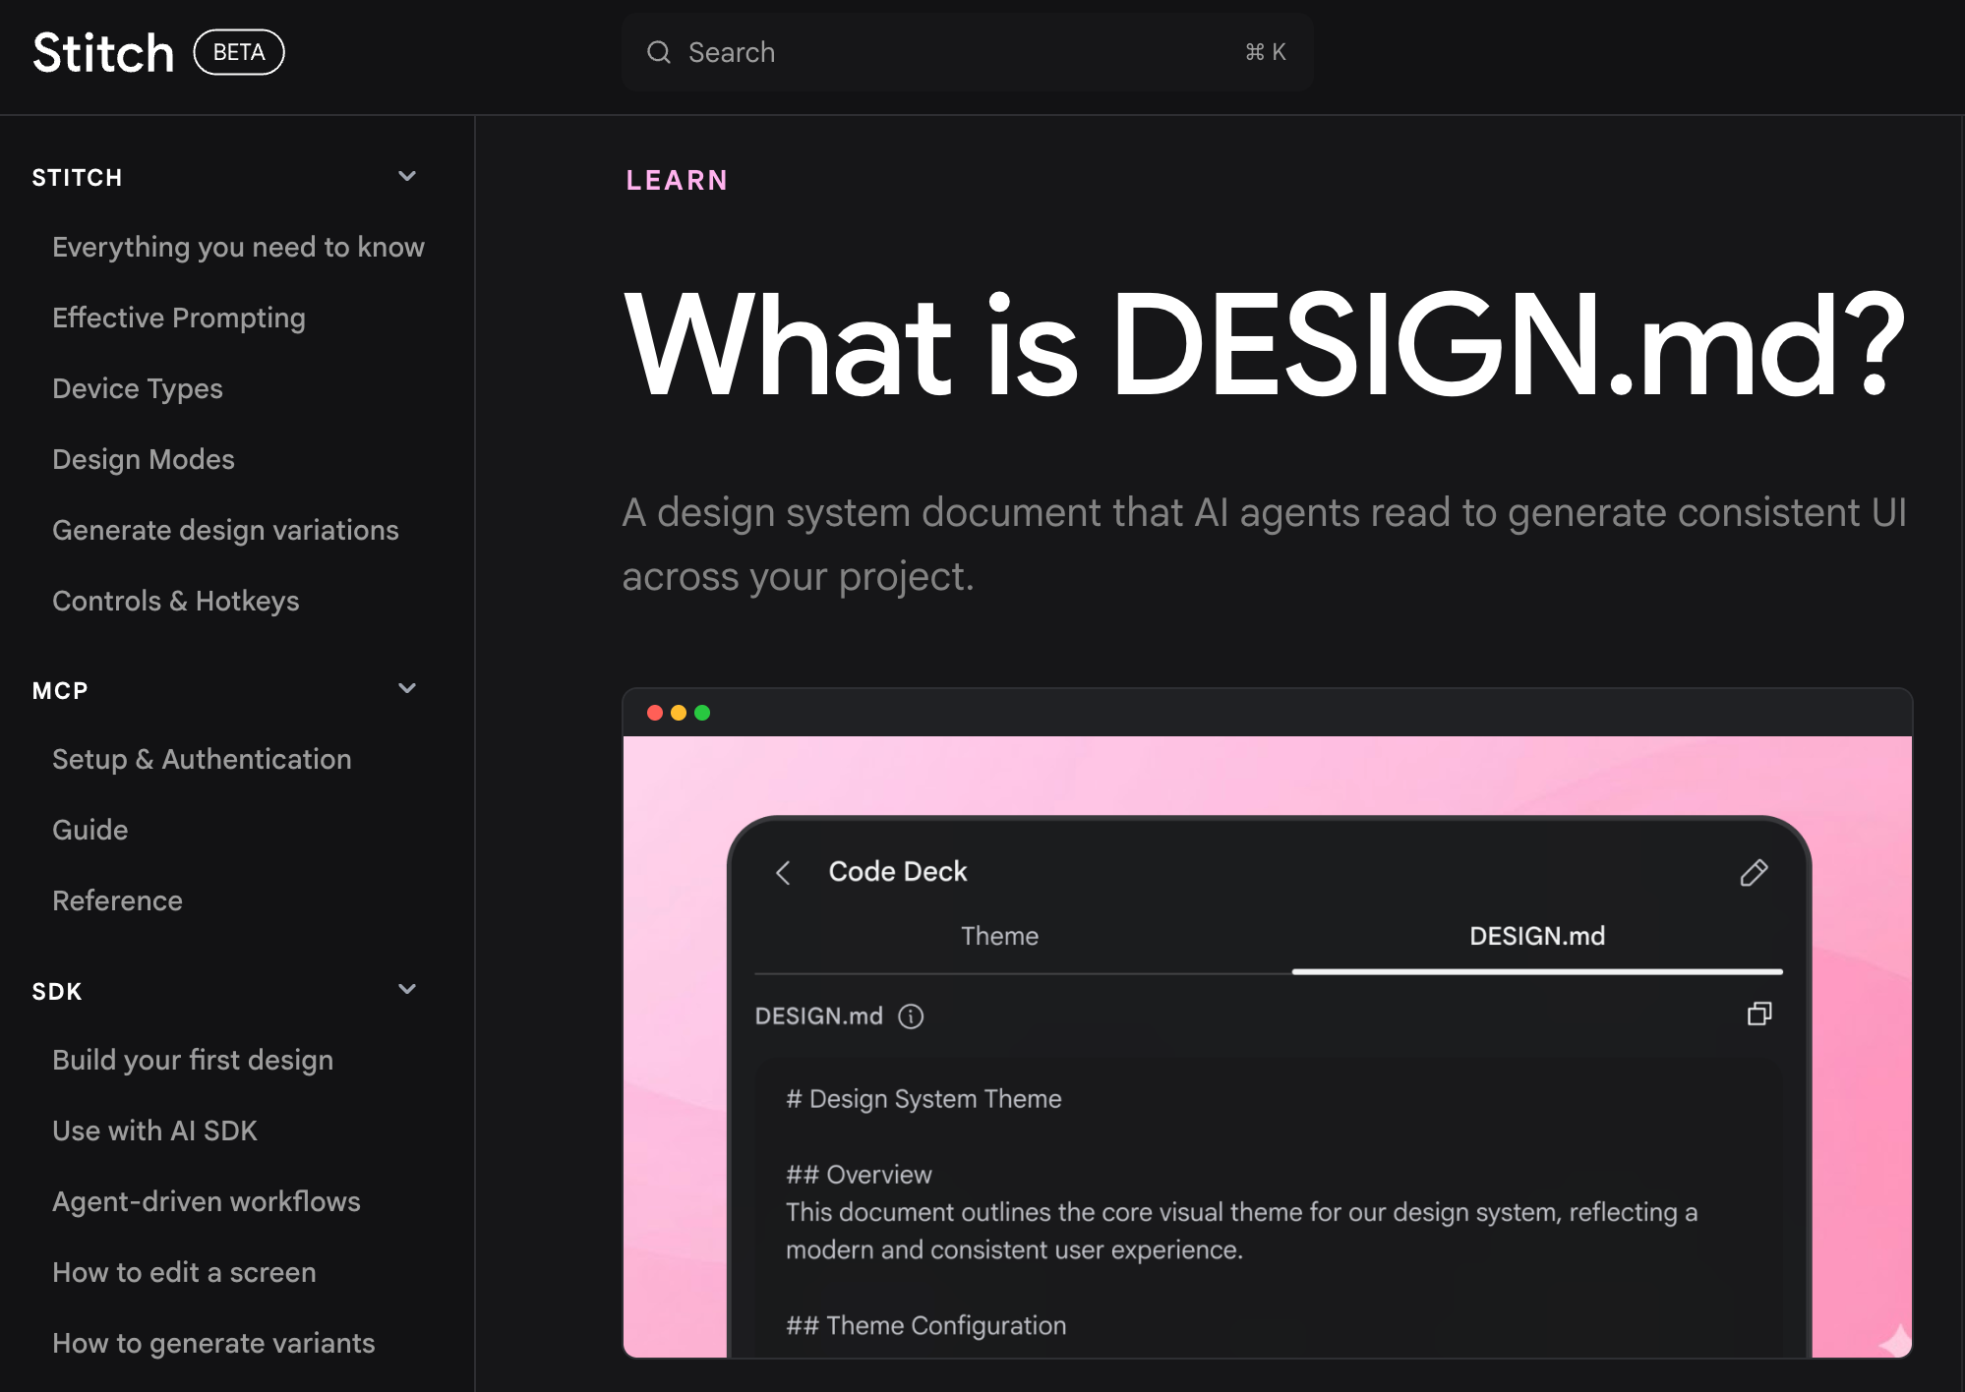
Task: Open the Device Types page
Action: pyautogui.click(x=137, y=388)
